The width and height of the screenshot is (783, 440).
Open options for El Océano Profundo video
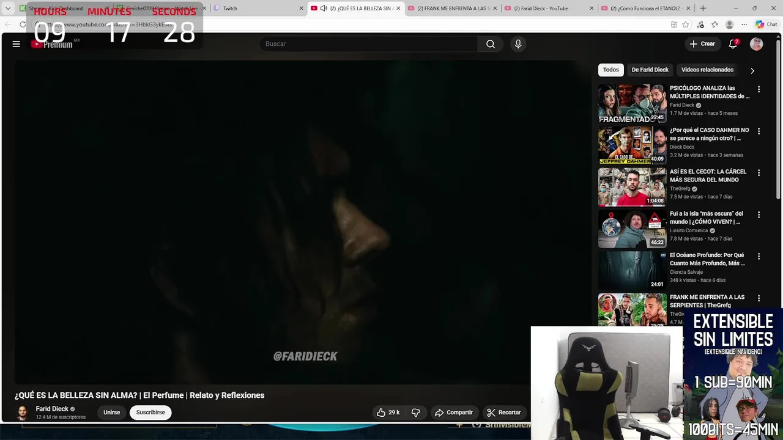tap(759, 257)
